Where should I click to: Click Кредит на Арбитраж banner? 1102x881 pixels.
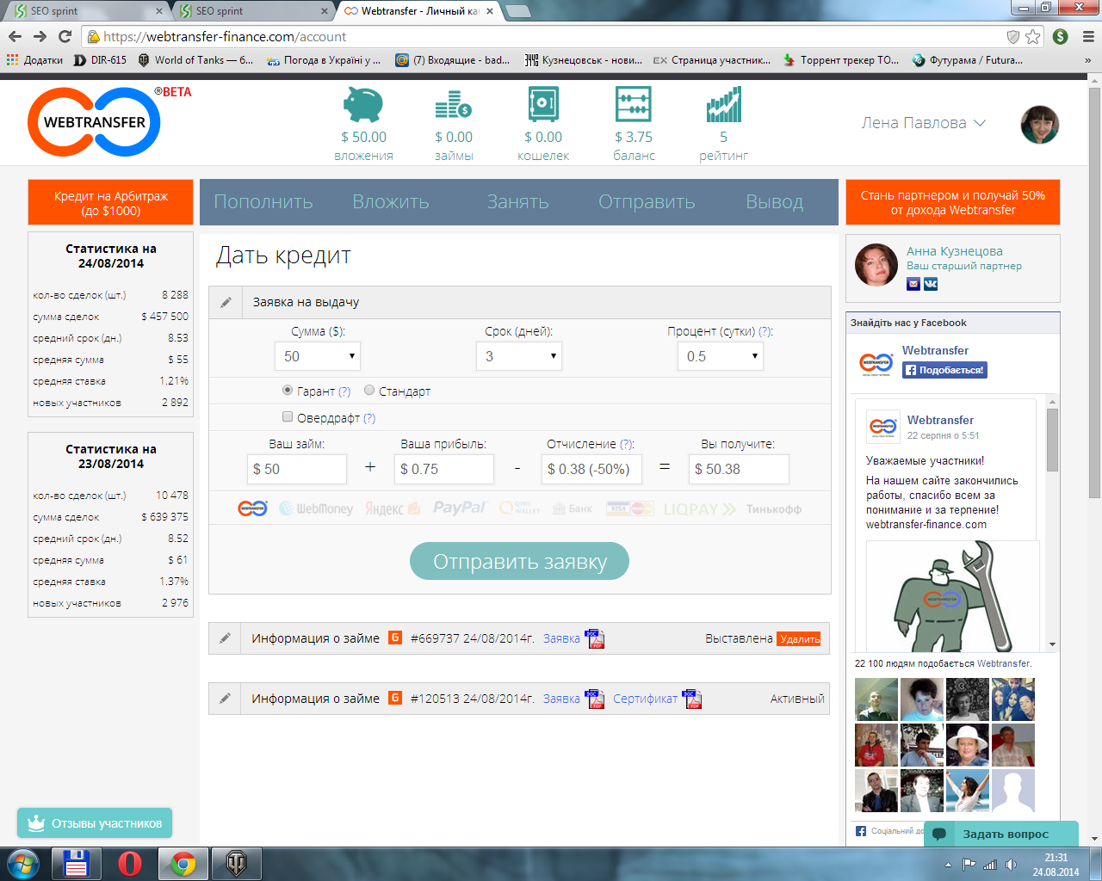coord(110,203)
